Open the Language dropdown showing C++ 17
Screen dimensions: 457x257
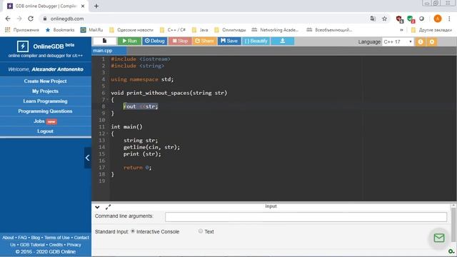tap(398, 41)
